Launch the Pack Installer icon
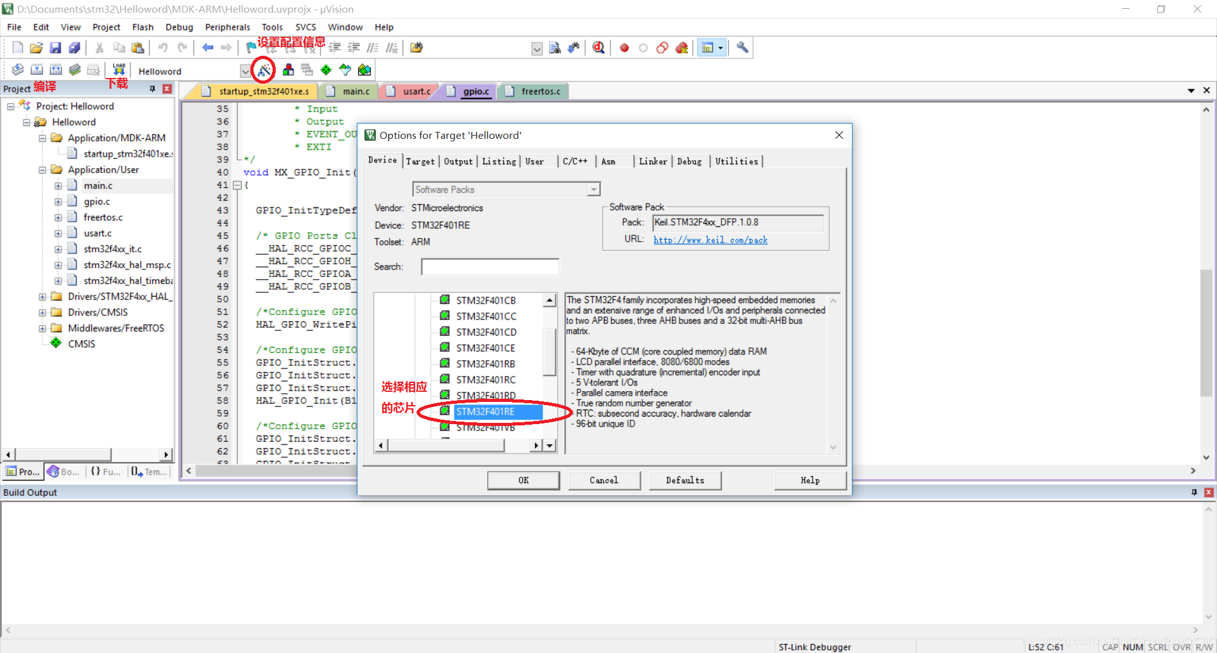Image resolution: width=1217 pixels, height=653 pixels. 364,70
